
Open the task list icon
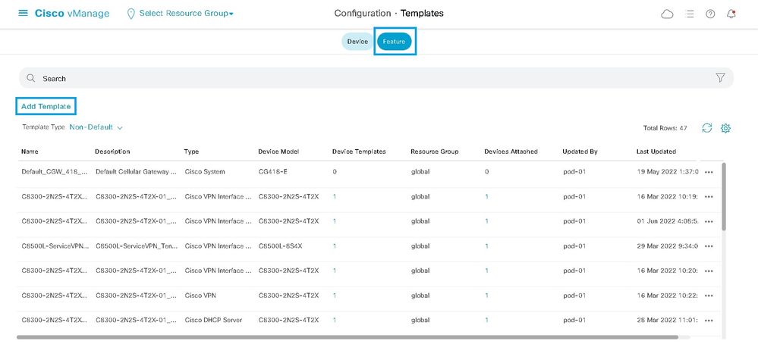point(690,14)
